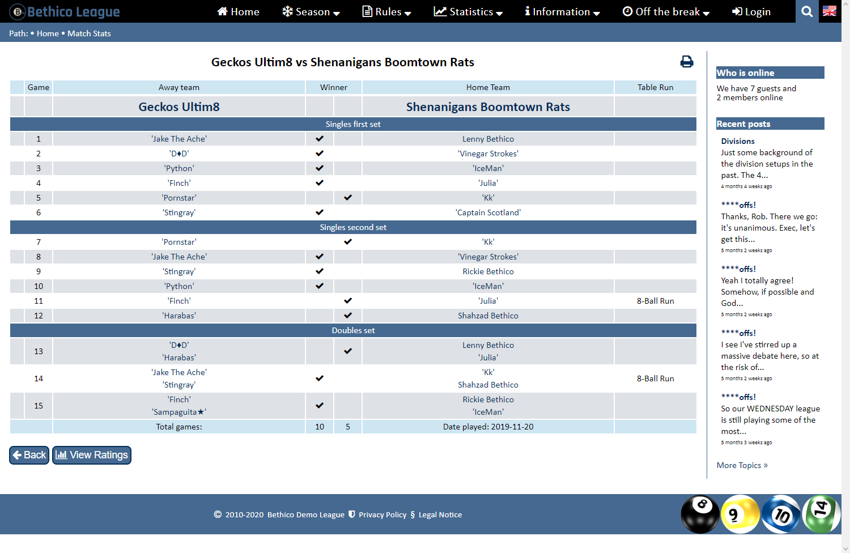Screen dimensions: 850x553
Task: Click the Bethico League logo
Action: click(x=65, y=11)
